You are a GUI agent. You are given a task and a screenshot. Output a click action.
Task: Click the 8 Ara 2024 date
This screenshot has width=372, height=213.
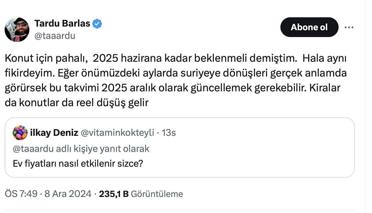point(68,194)
